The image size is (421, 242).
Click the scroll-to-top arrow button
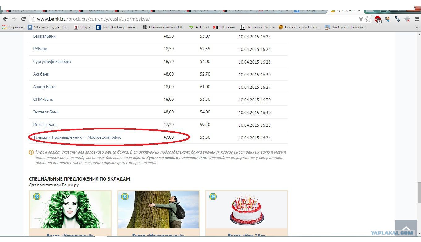(x=406, y=228)
